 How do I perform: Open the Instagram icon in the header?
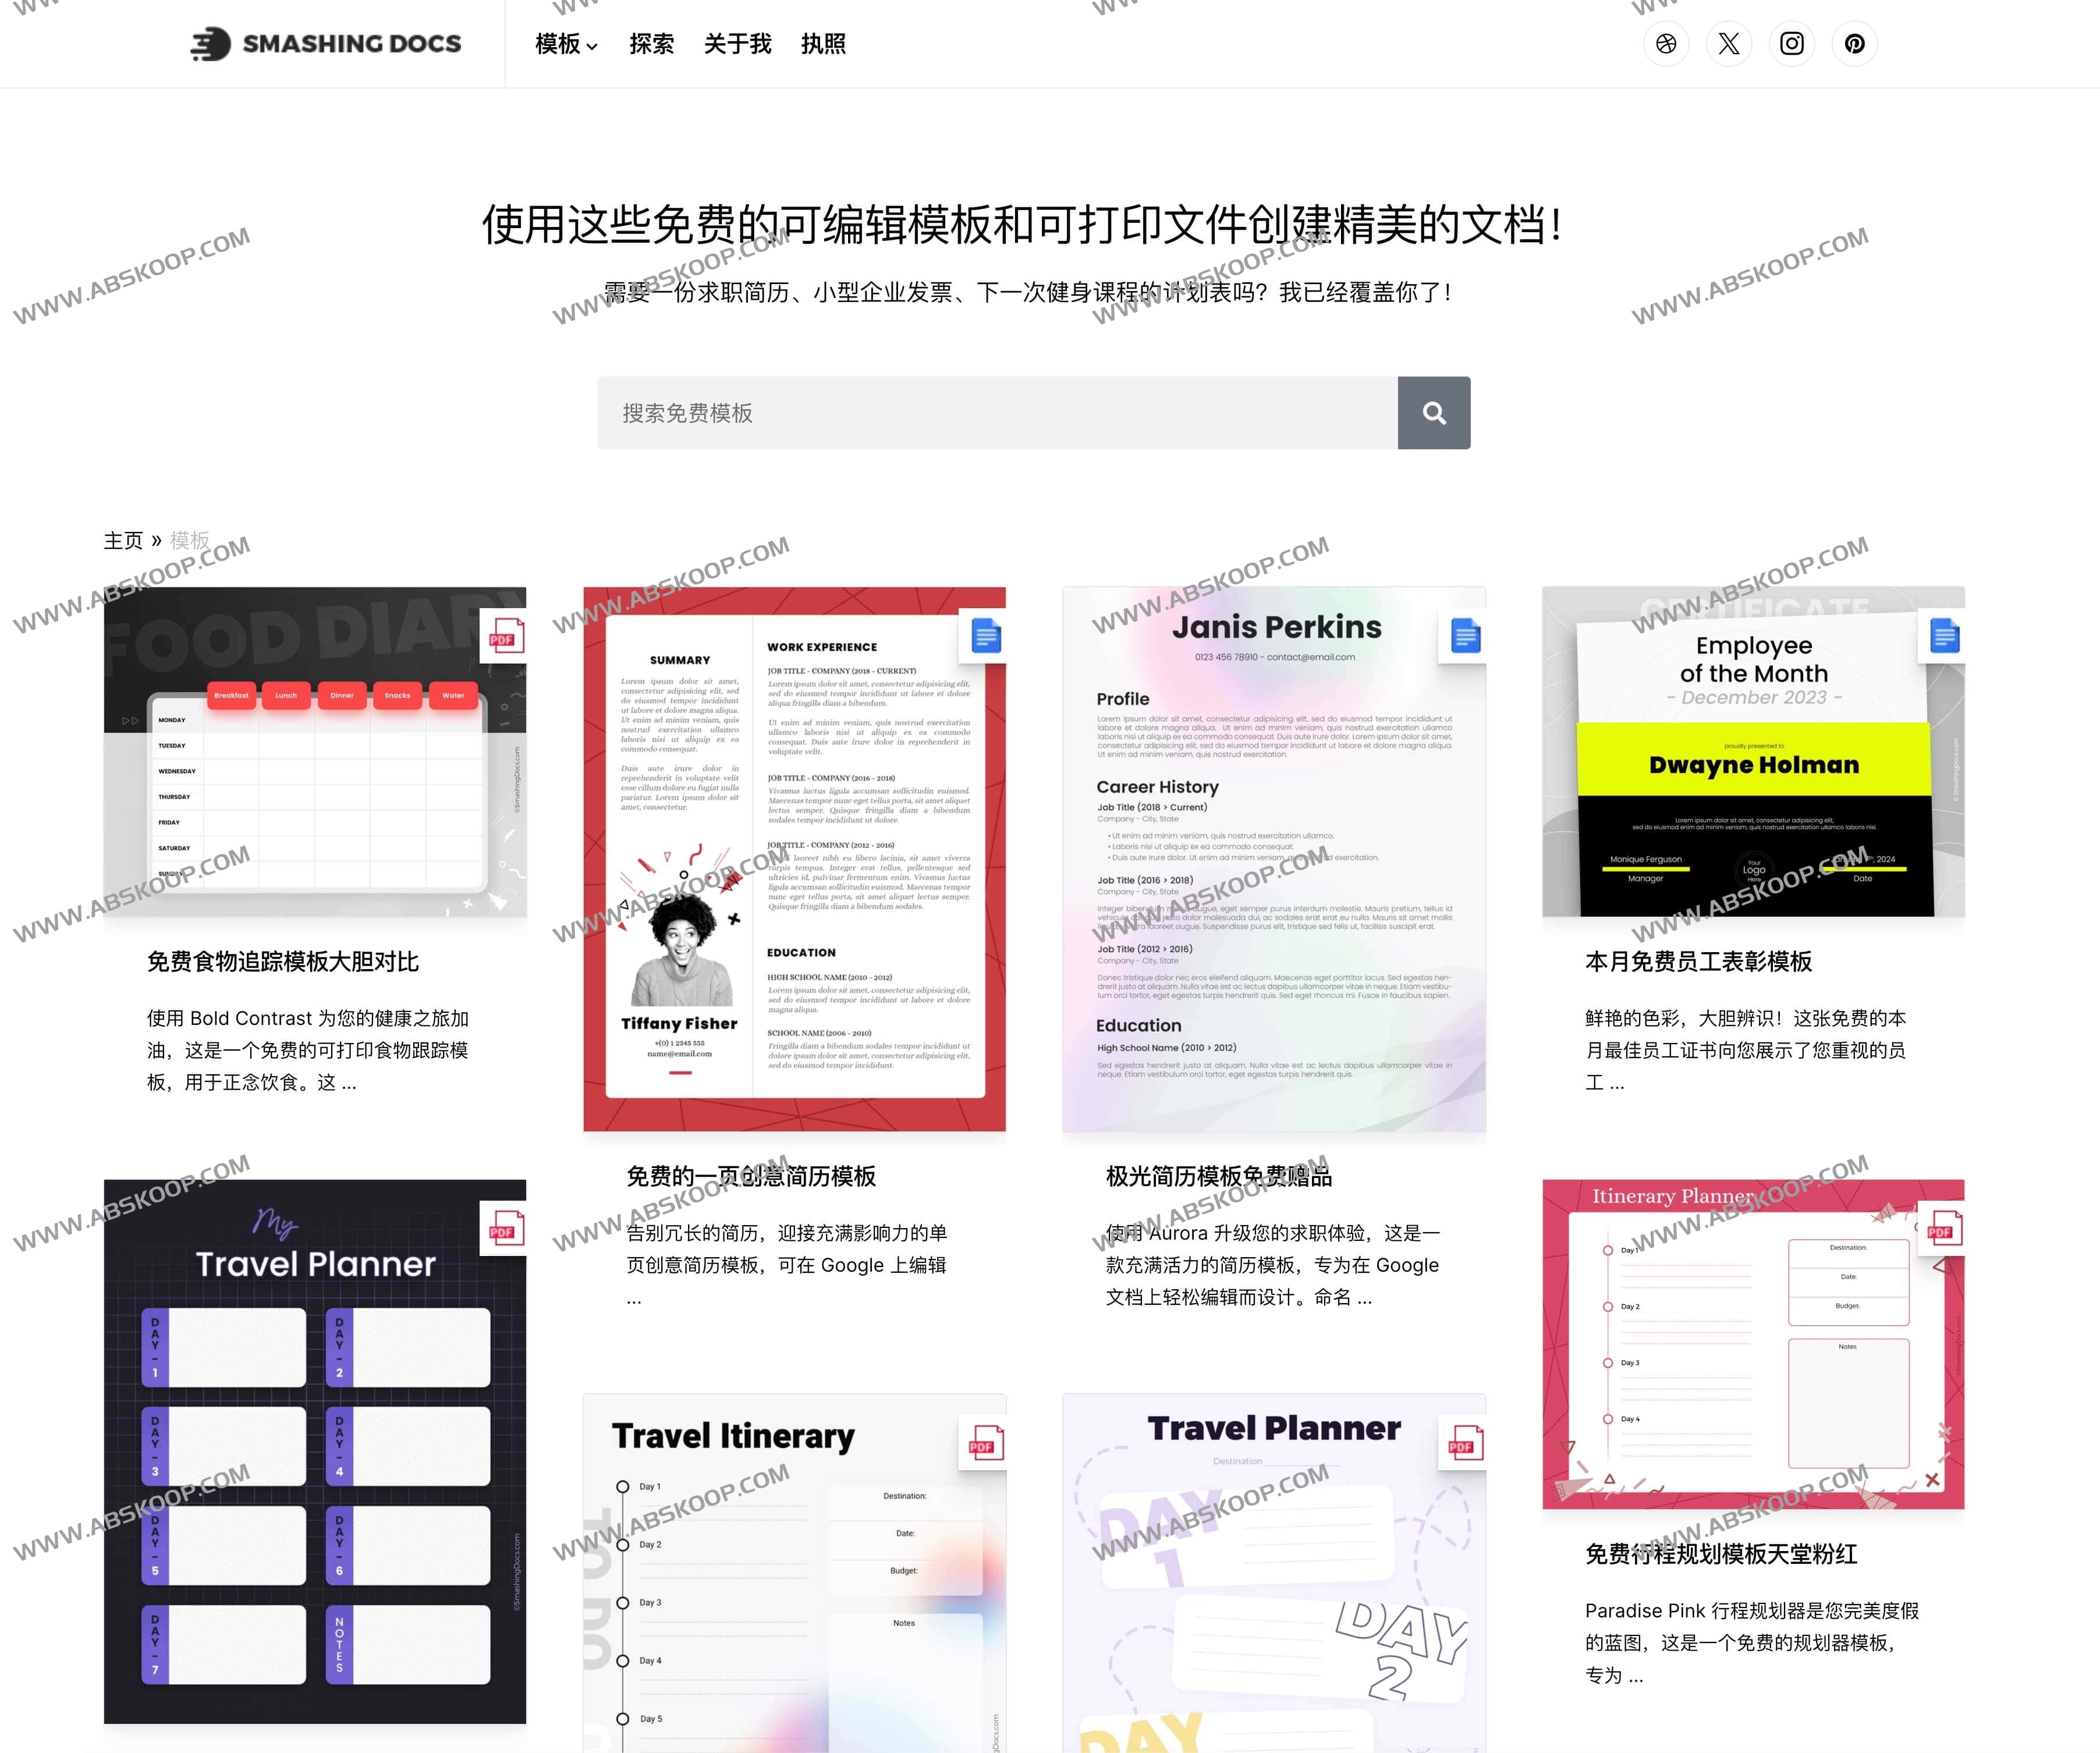pyautogui.click(x=1792, y=43)
